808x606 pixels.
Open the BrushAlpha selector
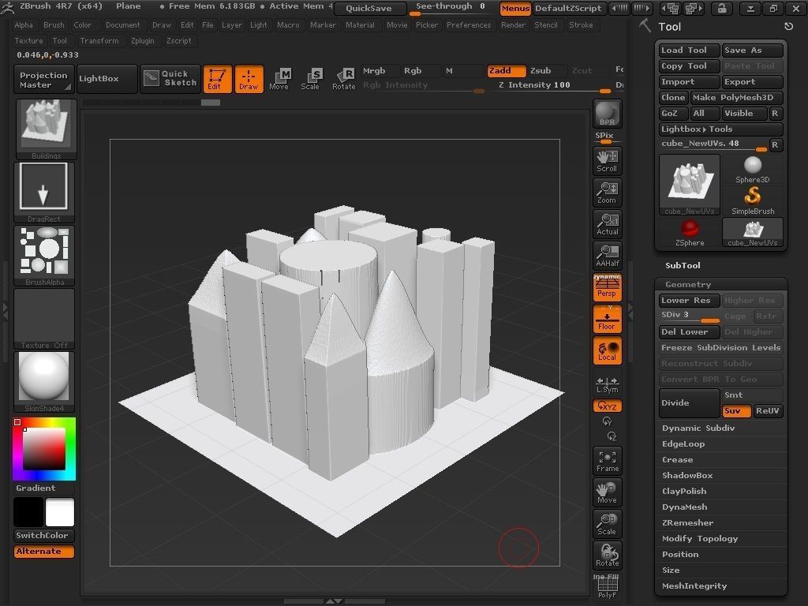(x=44, y=255)
